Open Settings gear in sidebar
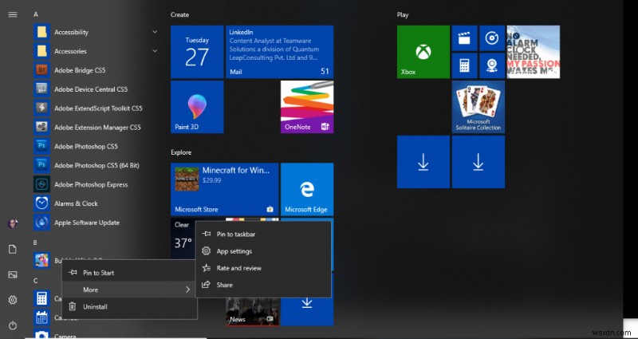The image size is (638, 339). 13,301
